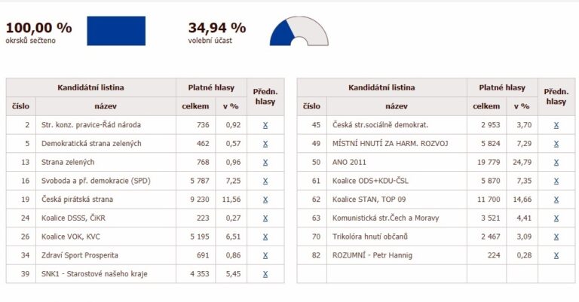This screenshot has height=302, width=579.
Task: Open preferential votes for Svoboda a př. demokracie
Action: pos(265,181)
